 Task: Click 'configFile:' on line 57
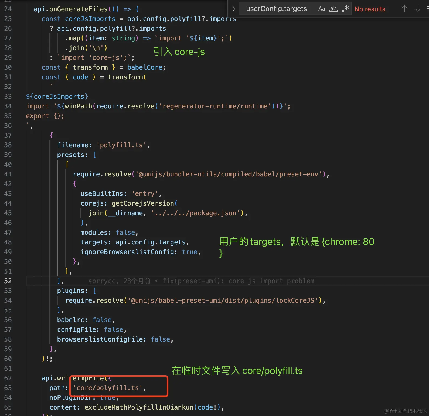coord(78,330)
